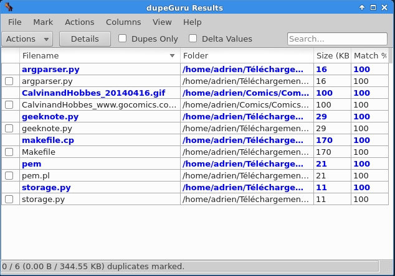Mark the duplicate argparser.py checkbox

pyautogui.click(x=9, y=81)
